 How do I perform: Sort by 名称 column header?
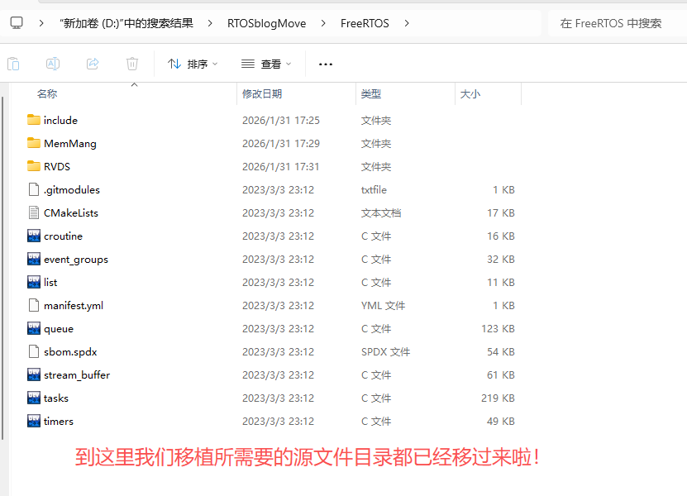[x=47, y=94]
